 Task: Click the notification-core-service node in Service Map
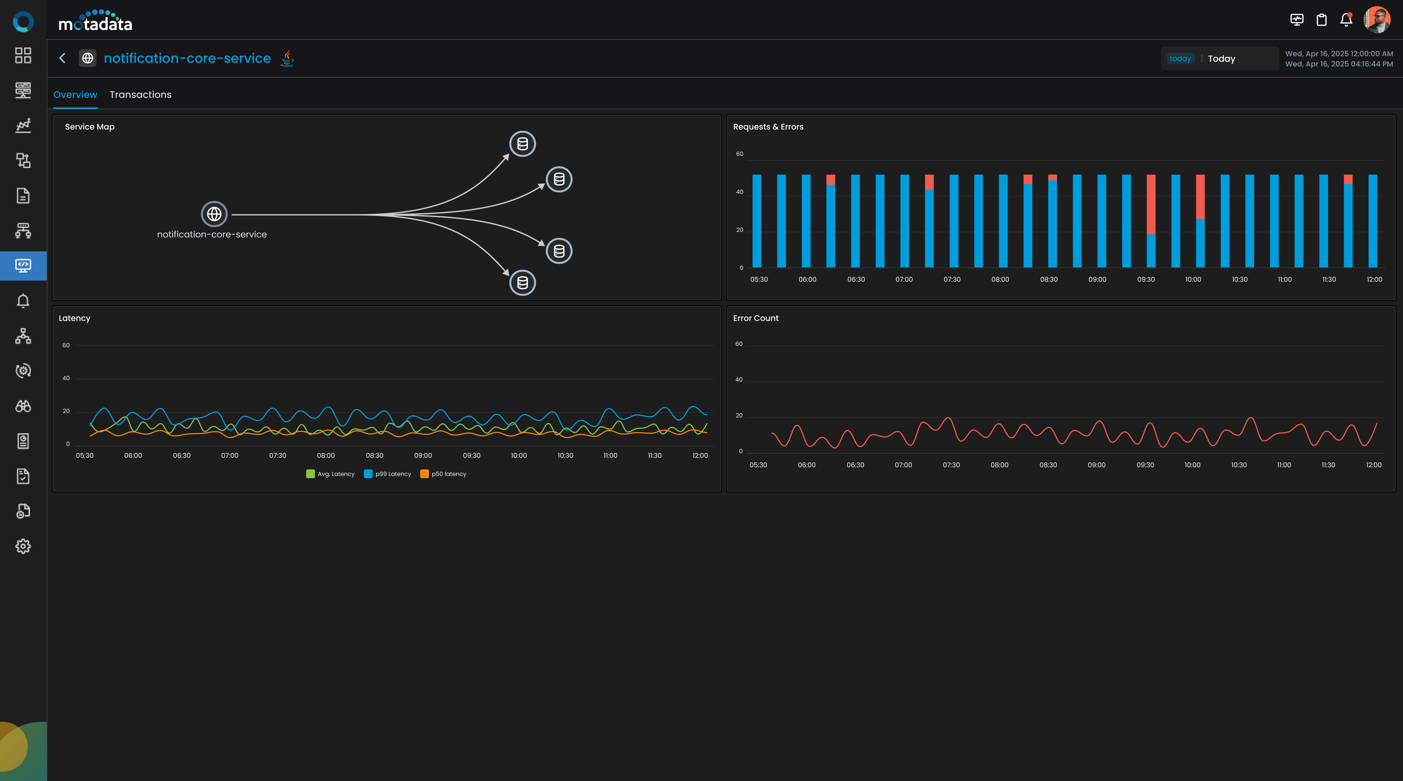[x=214, y=214]
